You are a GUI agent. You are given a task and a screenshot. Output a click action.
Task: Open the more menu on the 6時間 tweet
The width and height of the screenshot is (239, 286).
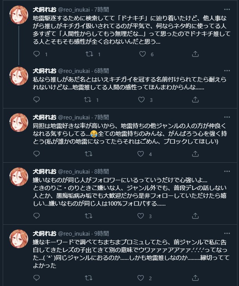(x=227, y=71)
